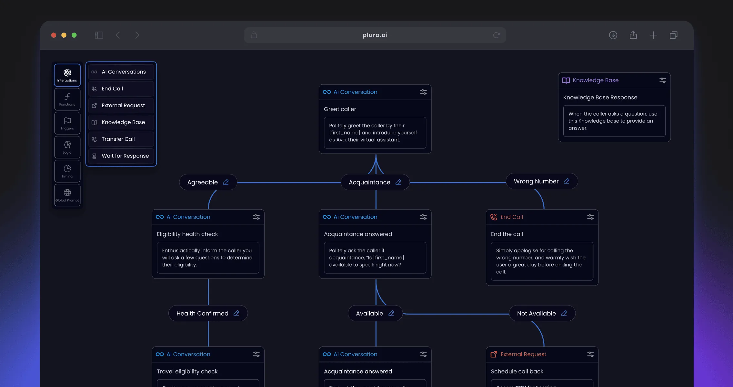This screenshot has width=733, height=387.
Task: Open the browser share menu
Action: click(633, 35)
